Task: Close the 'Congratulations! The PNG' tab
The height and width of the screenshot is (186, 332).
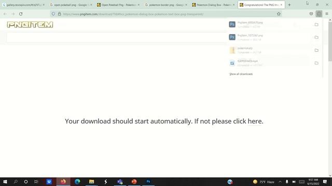Action: pyautogui.click(x=281, y=5)
